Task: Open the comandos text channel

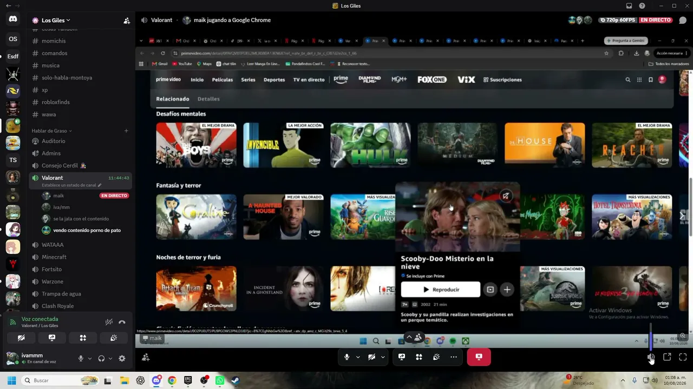Action: pos(81,53)
